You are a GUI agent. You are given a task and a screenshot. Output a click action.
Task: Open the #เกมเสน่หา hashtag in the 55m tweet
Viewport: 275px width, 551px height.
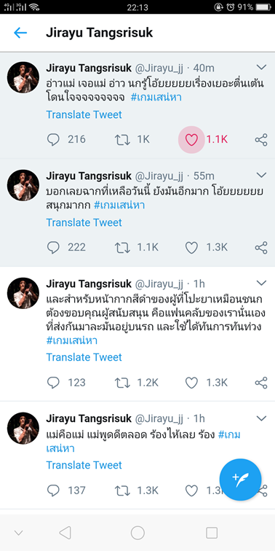coord(119,206)
